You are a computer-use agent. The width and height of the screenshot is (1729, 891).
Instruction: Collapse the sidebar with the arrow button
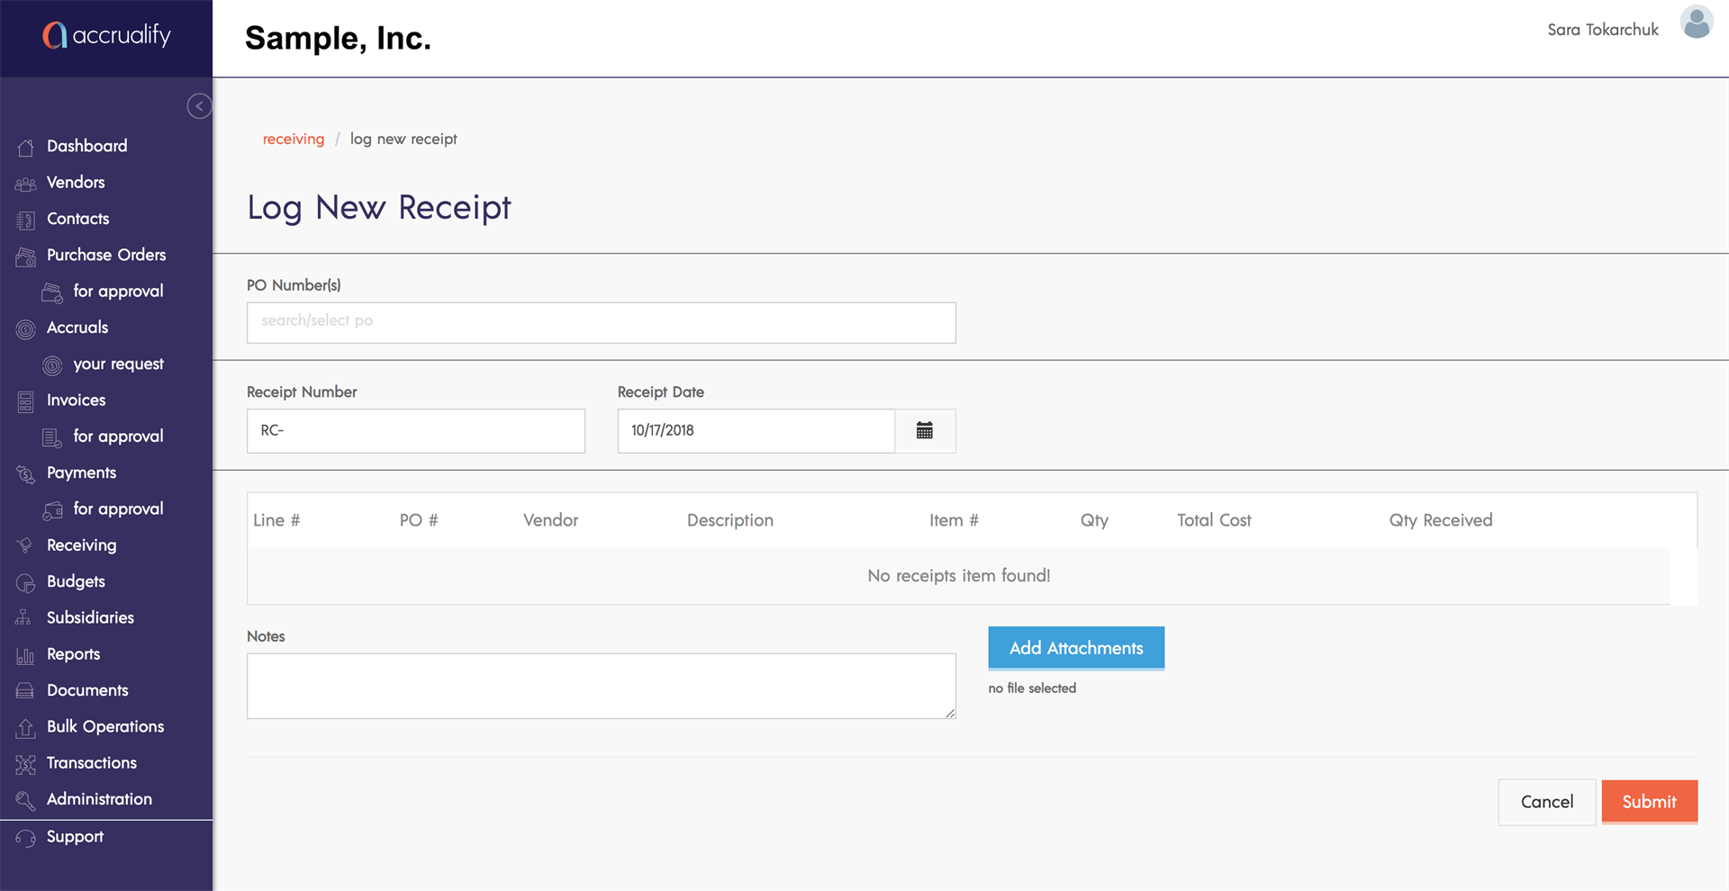[199, 106]
